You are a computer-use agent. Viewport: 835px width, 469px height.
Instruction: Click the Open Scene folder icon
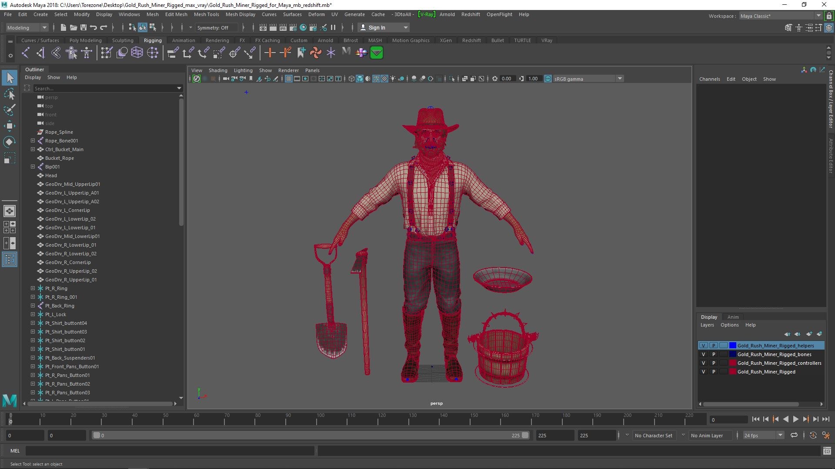73,27
